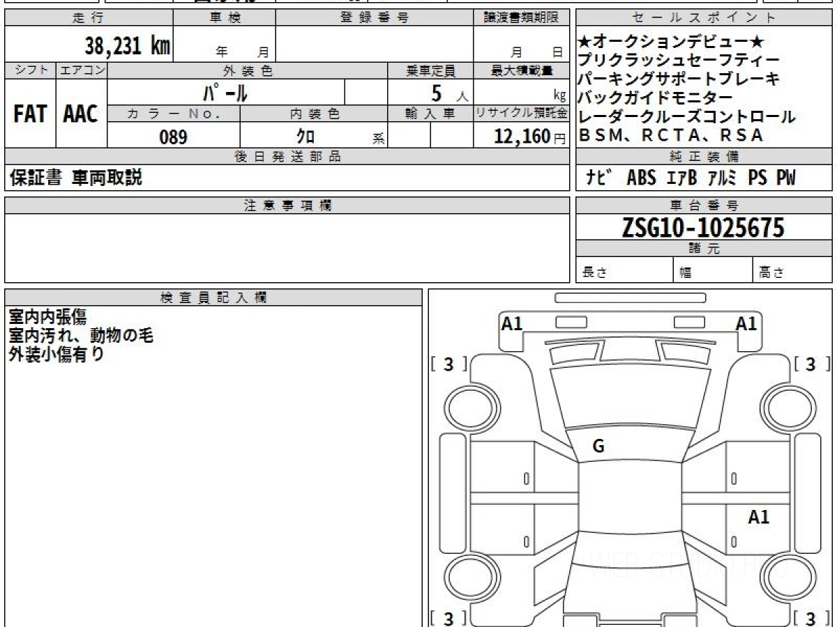Click the FAT shift type cell
The height and width of the screenshot is (627, 837).
click(30, 114)
